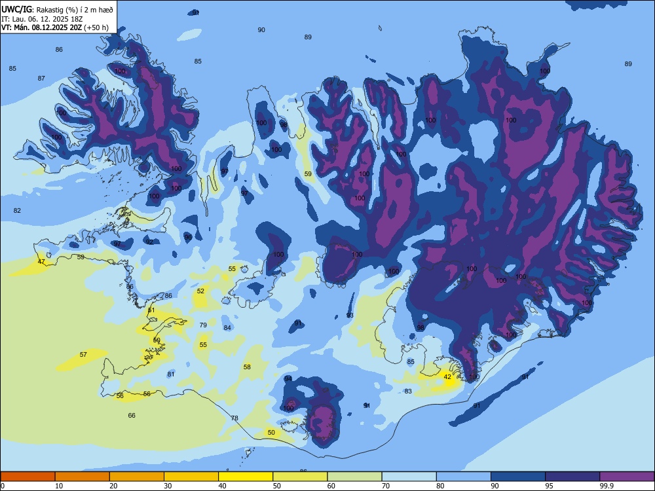Click the humidity value 96 on the map

coord(188,237)
